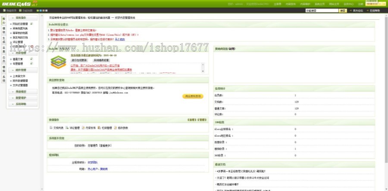The height and width of the screenshot is (191, 388).
Task: Switch to the 系统 vertical tab
Action: click(4, 78)
